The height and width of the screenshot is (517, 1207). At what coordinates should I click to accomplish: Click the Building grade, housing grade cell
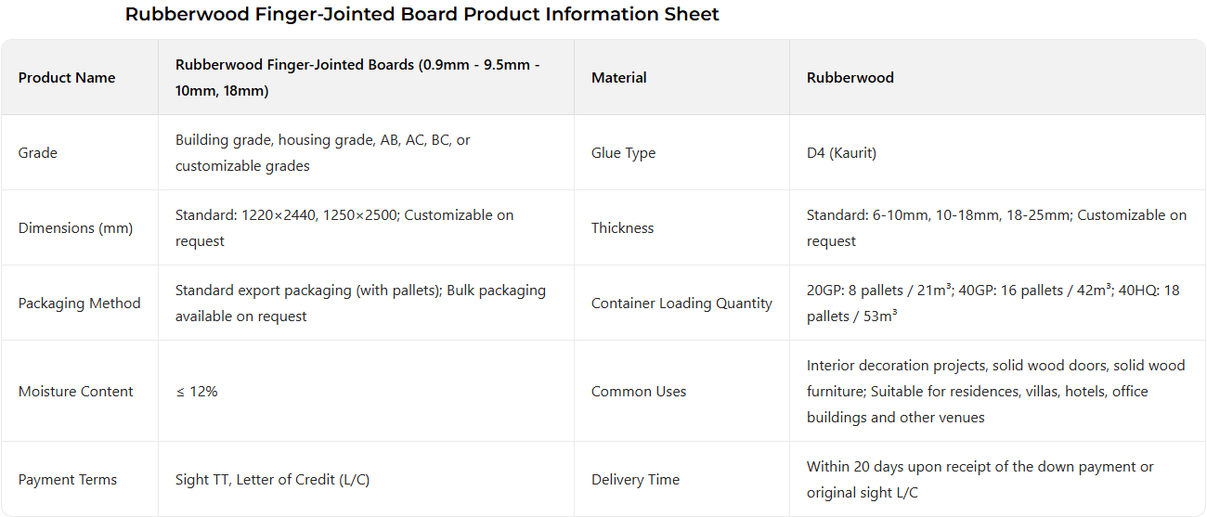(x=323, y=153)
